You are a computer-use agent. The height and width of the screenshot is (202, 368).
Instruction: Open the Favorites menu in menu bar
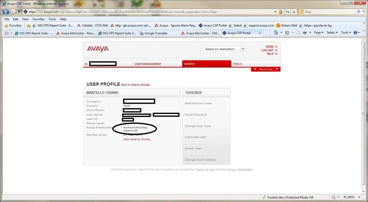coord(38,19)
